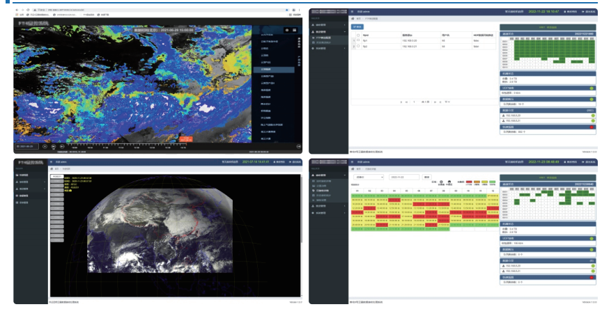
Task: Click red status indicator in FTP window side panel
Action: (x=592, y=127)
